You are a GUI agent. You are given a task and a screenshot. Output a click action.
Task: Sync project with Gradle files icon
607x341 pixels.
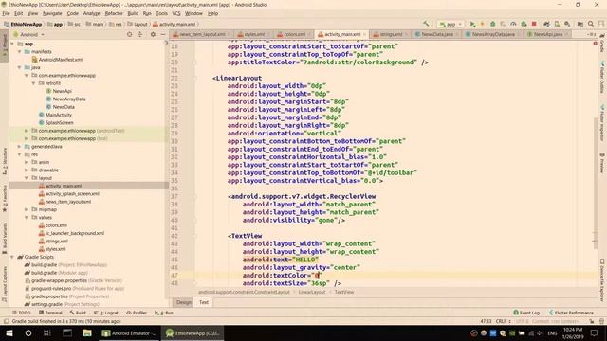click(x=546, y=24)
